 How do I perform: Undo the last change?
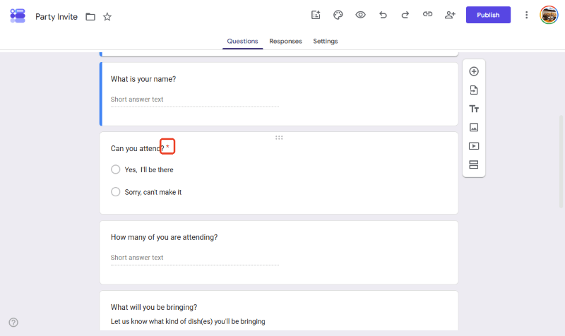(x=383, y=15)
